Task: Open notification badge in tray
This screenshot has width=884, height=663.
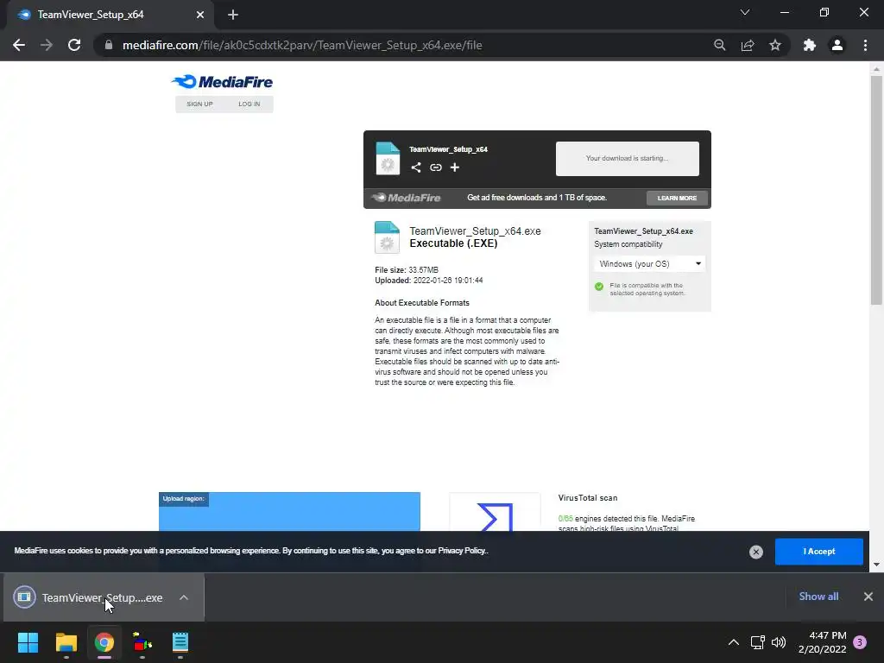Action: pos(860,642)
